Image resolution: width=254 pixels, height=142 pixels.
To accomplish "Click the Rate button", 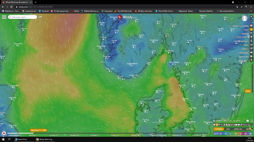I will [248, 91].
